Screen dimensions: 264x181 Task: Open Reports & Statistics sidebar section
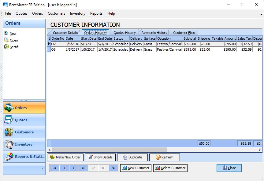click(24, 157)
